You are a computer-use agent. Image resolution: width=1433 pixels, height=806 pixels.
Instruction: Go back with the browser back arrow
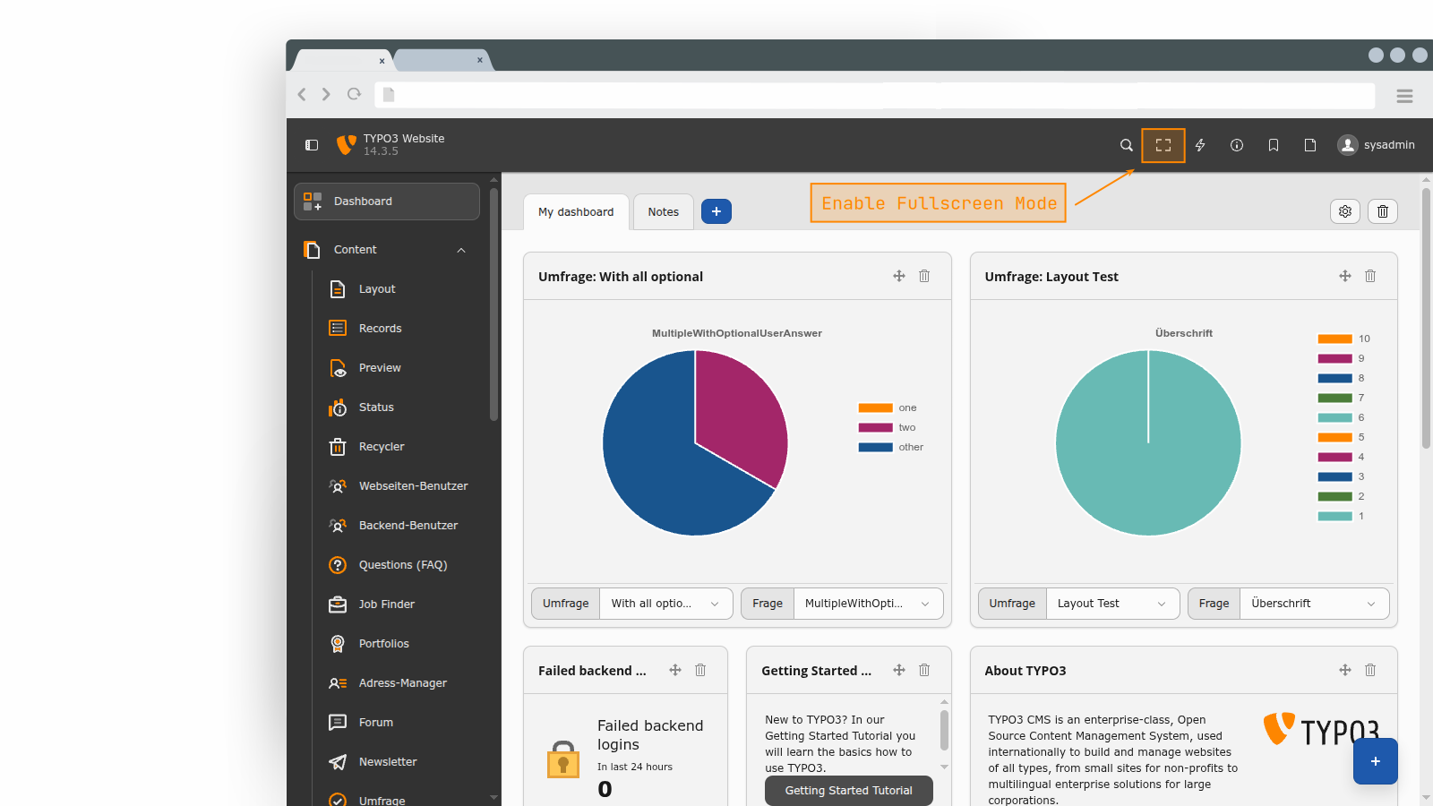pos(302,94)
